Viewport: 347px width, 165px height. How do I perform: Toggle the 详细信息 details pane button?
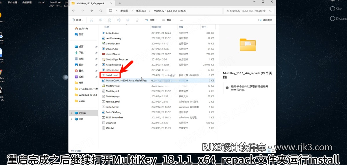click(265, 20)
